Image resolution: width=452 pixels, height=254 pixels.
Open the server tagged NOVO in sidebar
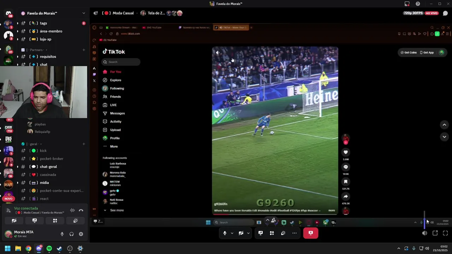tap(8, 196)
